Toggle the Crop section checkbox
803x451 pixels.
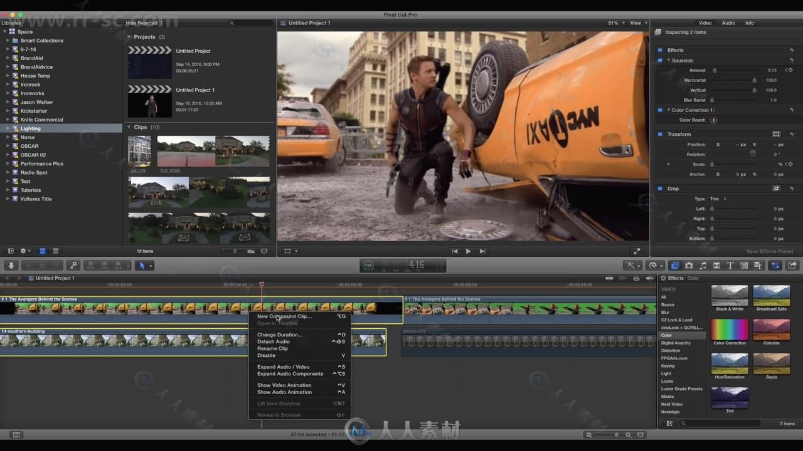660,189
